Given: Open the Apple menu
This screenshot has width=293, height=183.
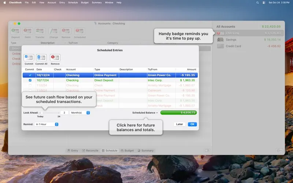Looking at the screenshot, I should (x=4, y=3).
